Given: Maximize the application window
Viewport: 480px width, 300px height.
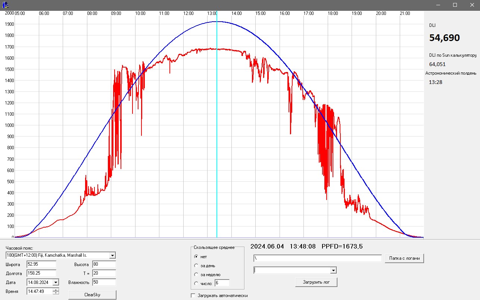Looking at the screenshot, I should click(x=455, y=5).
